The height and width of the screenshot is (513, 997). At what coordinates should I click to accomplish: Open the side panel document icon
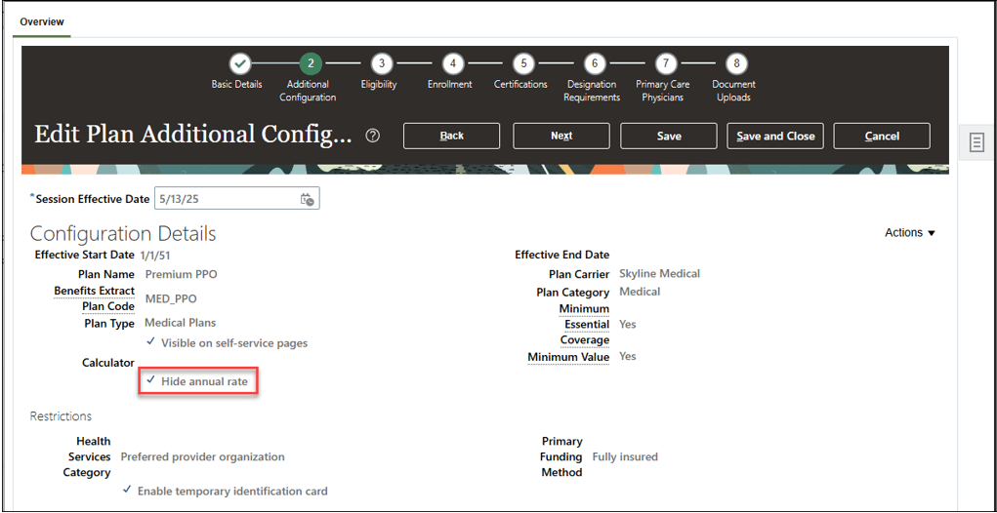(x=976, y=142)
